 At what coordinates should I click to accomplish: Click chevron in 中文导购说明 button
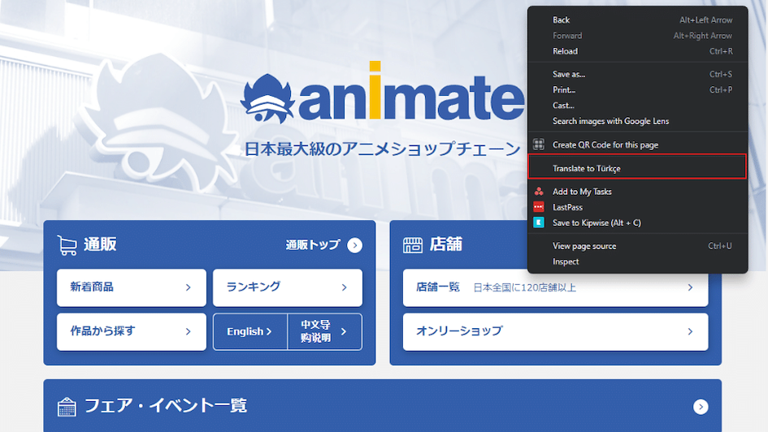(344, 331)
